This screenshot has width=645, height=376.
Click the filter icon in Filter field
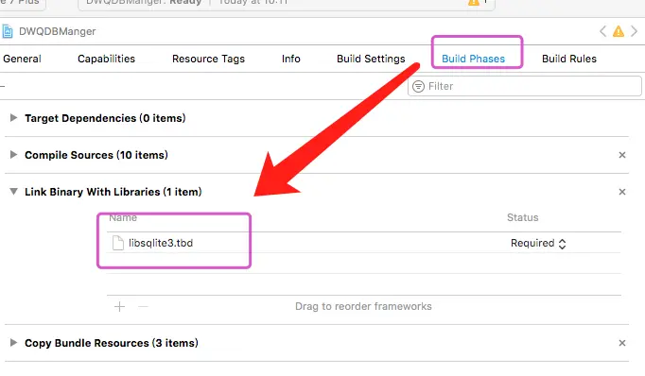(x=418, y=86)
